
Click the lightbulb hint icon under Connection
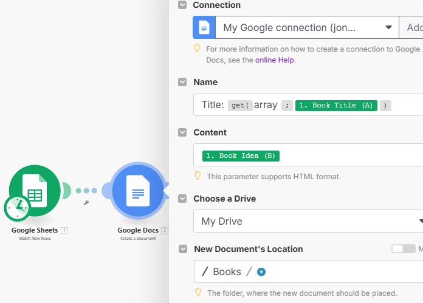point(197,48)
